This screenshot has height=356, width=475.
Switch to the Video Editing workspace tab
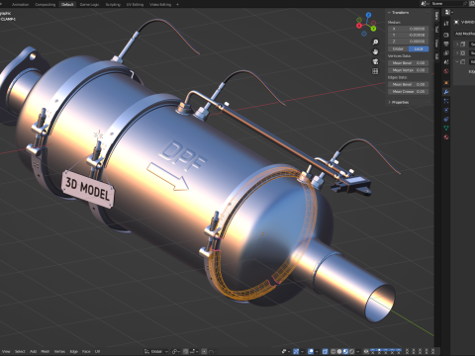point(160,5)
